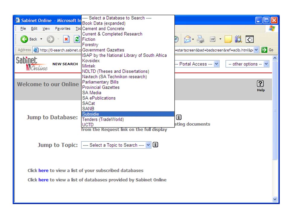Select the highlighted Subsidie option

click(128, 114)
